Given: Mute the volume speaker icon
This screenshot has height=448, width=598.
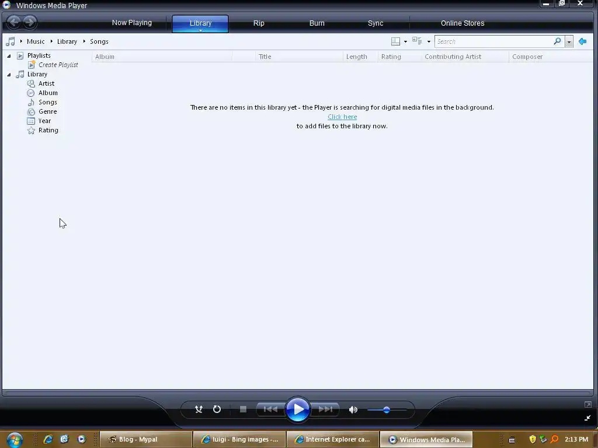Looking at the screenshot, I should [353, 410].
